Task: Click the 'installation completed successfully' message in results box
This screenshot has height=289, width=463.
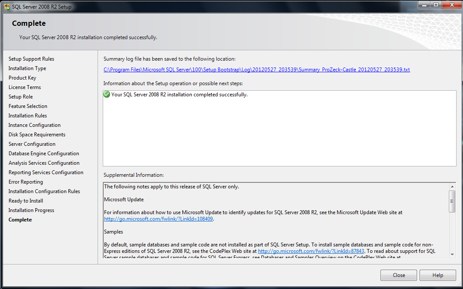Action: [179, 95]
